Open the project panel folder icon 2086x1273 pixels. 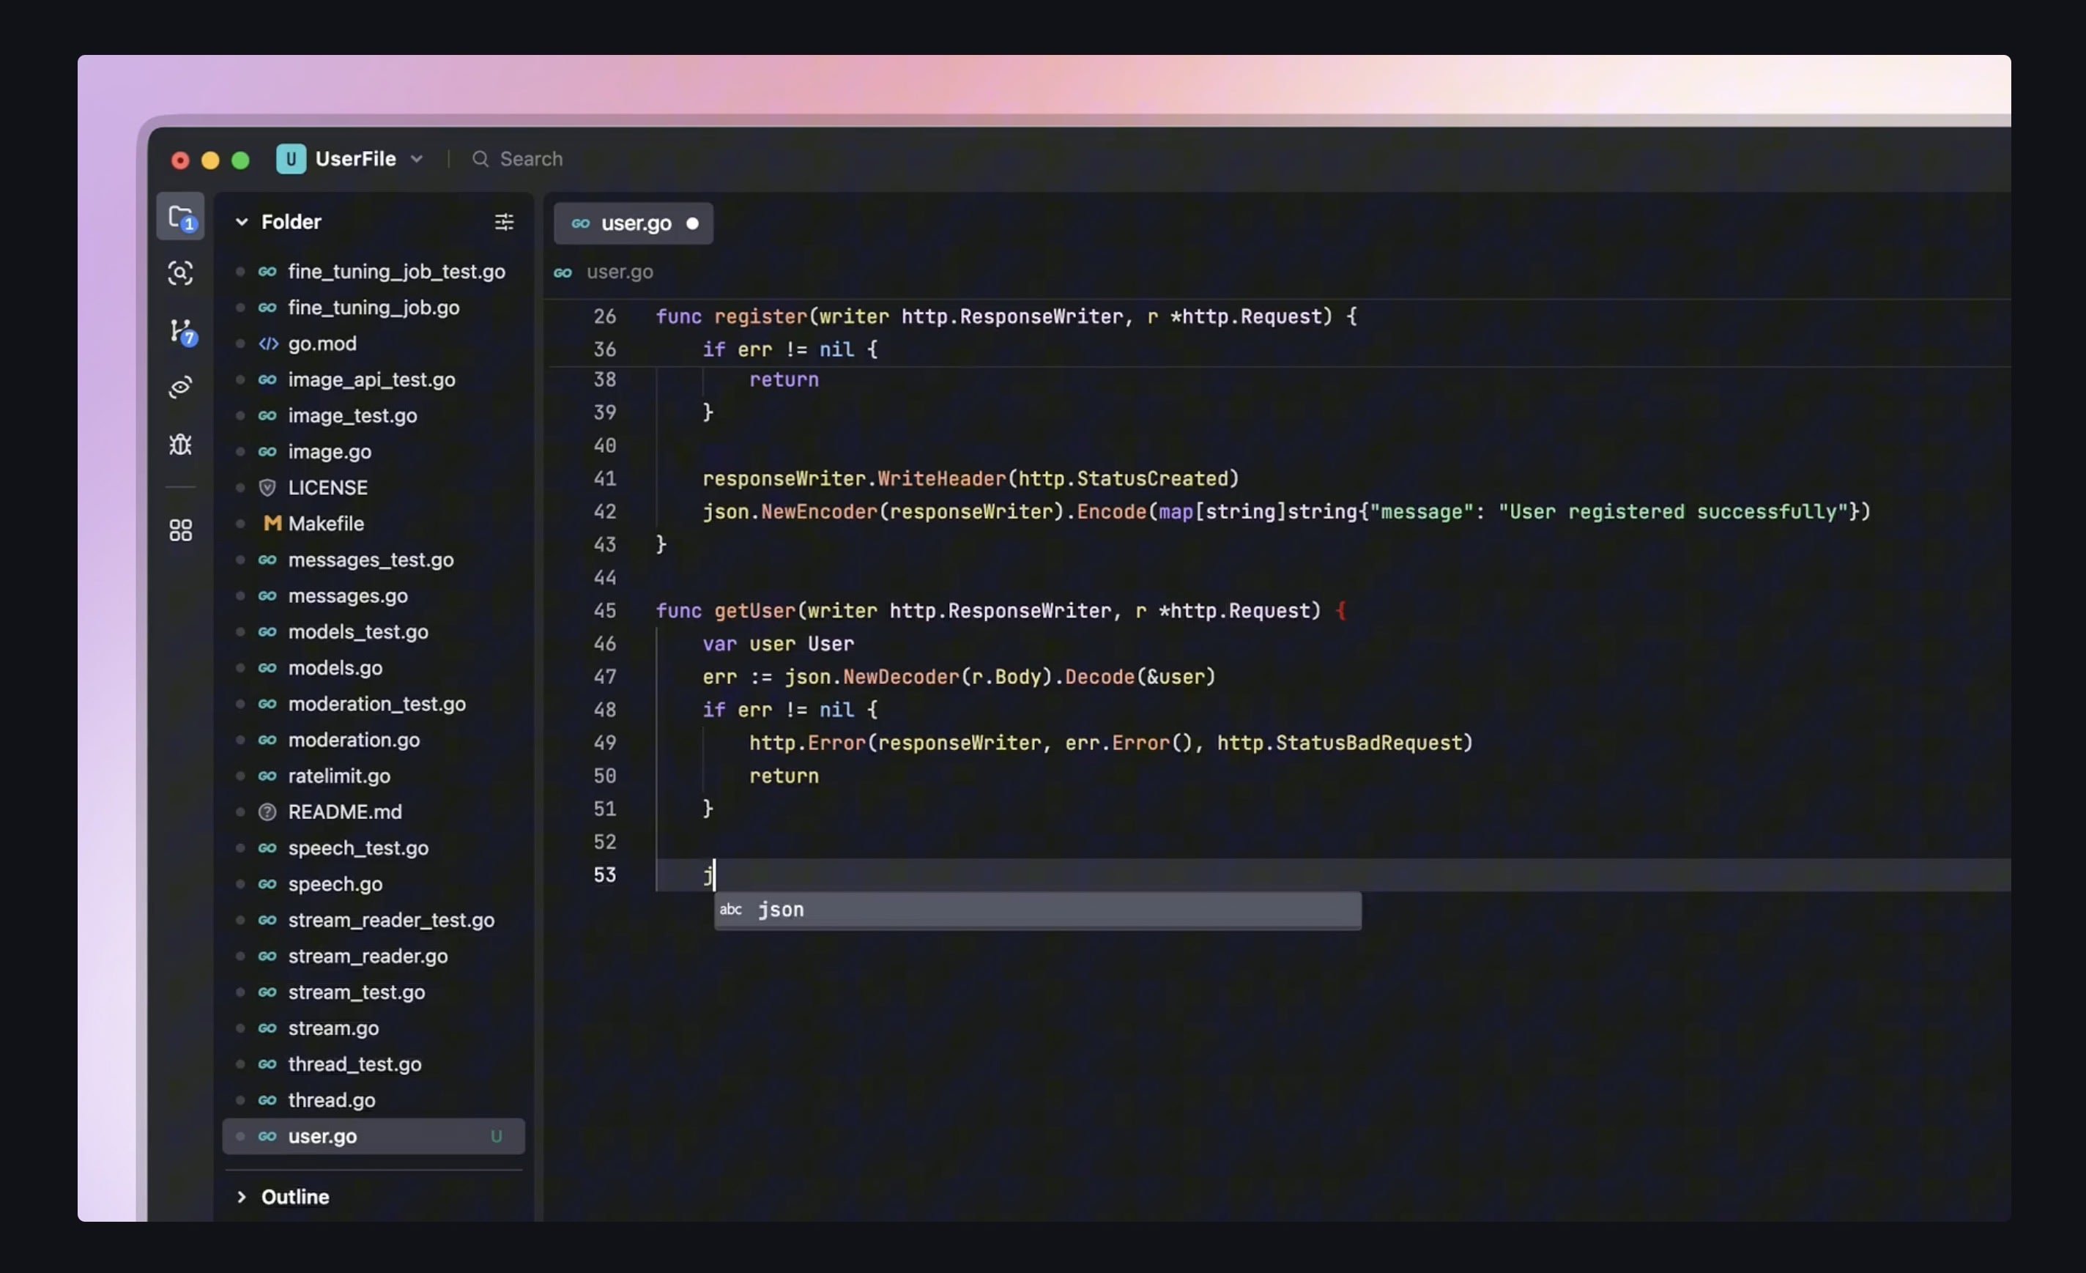(181, 218)
